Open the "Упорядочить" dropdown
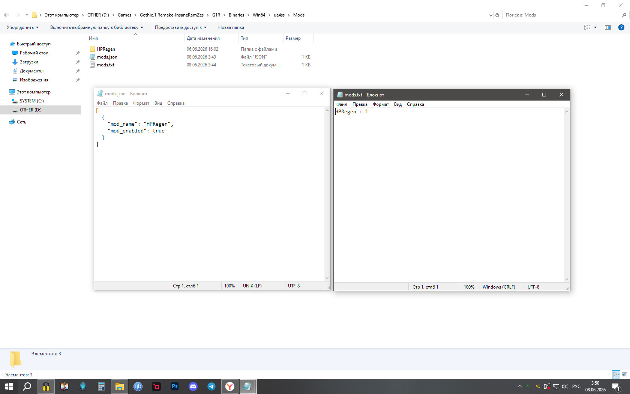 point(22,27)
